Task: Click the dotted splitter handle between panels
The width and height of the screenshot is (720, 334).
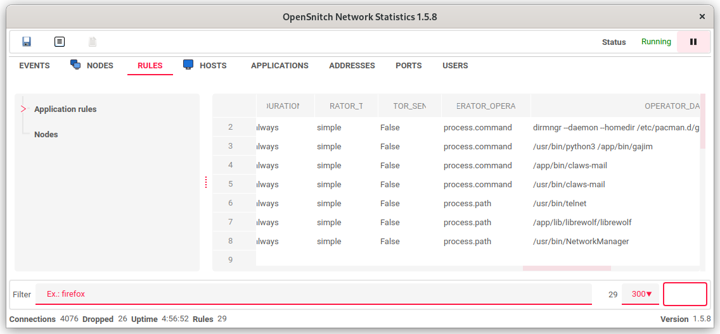Action: [x=206, y=182]
